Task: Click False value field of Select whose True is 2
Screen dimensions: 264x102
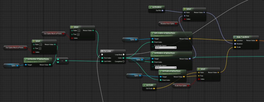Action: click(x=40, y=45)
